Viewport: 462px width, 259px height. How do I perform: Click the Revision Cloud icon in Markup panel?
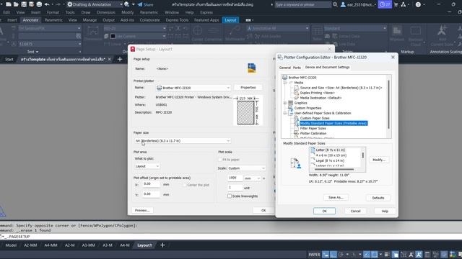tap(416, 30)
